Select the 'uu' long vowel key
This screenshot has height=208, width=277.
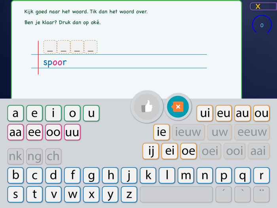coord(72,132)
